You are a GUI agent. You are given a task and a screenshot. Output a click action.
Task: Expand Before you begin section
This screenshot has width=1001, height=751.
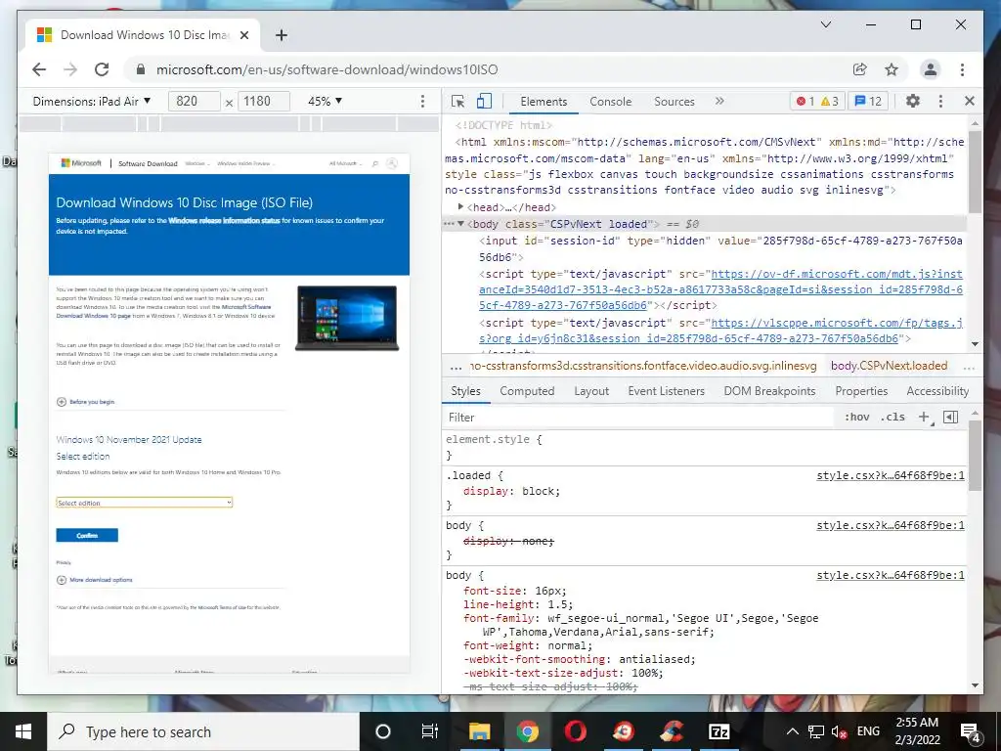coord(86,402)
